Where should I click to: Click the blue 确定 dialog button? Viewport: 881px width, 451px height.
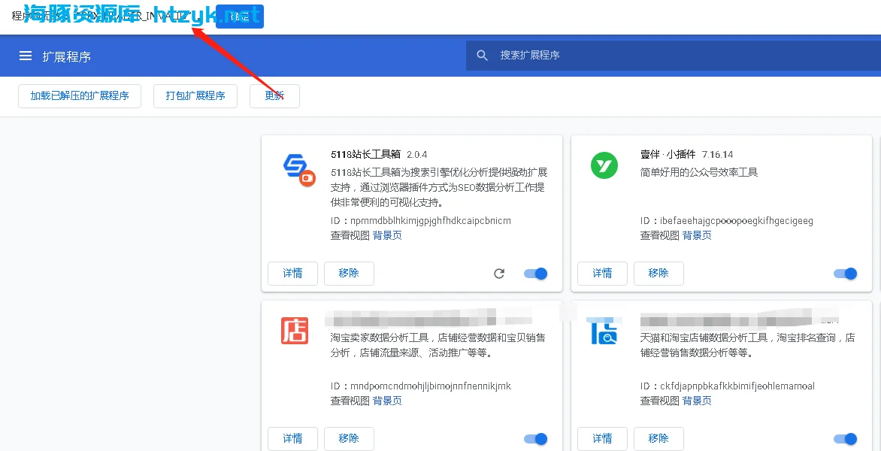pyautogui.click(x=240, y=17)
